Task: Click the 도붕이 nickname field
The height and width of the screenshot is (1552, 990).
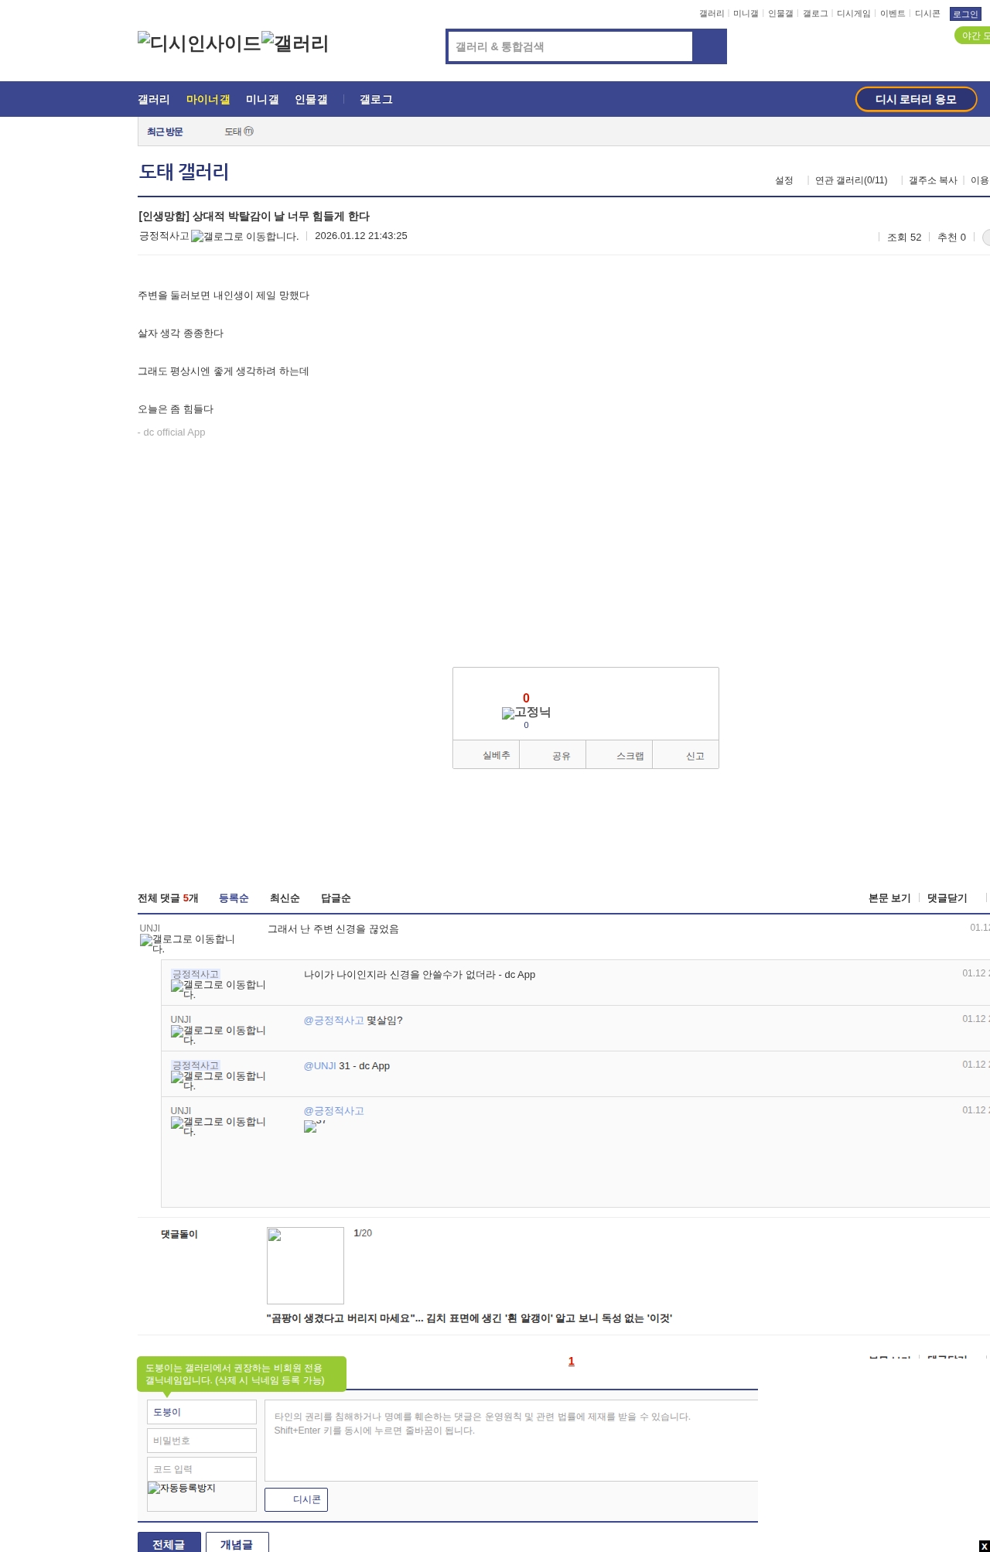Action: click(x=202, y=1412)
